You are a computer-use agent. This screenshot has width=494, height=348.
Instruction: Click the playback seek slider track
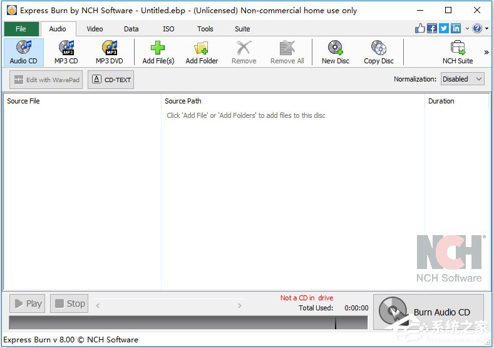point(169,305)
